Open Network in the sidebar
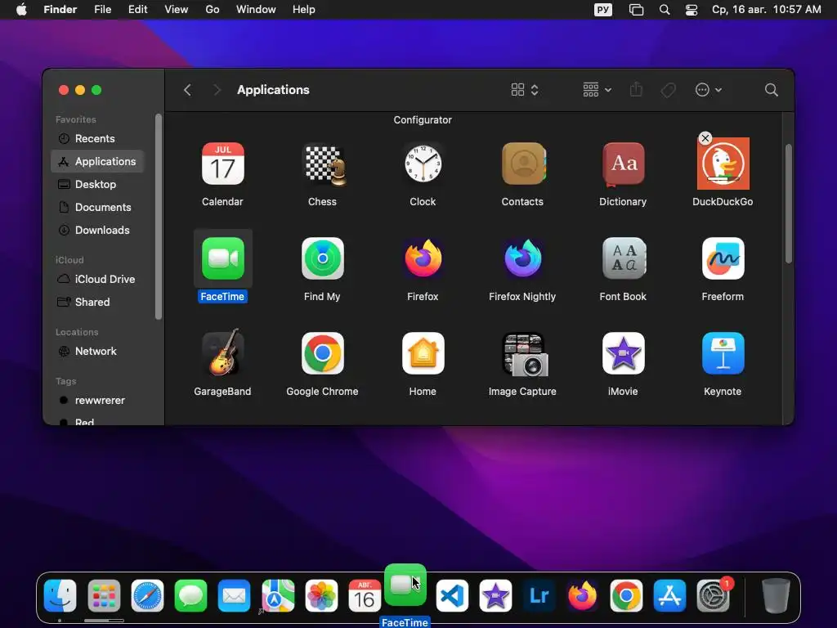 (x=98, y=352)
